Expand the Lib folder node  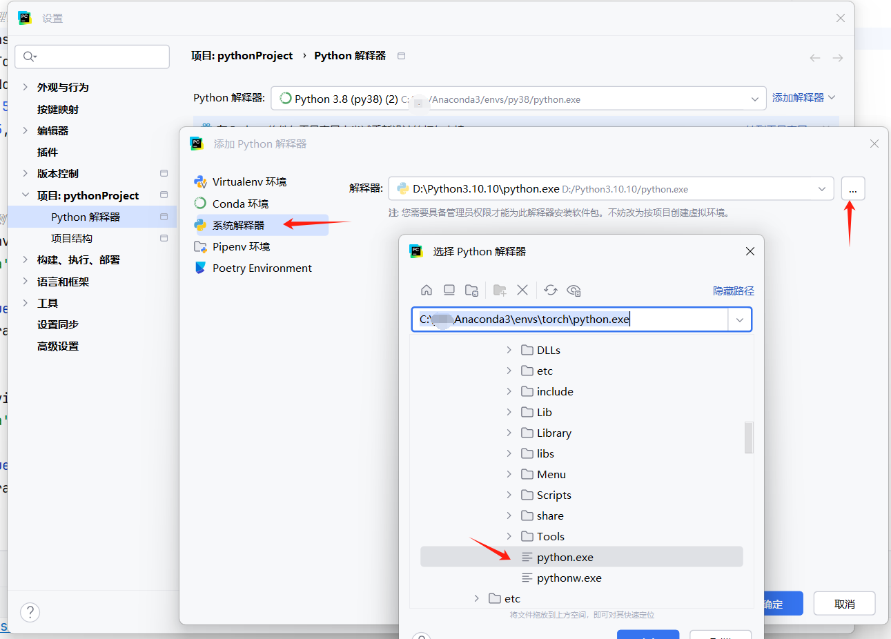point(509,412)
